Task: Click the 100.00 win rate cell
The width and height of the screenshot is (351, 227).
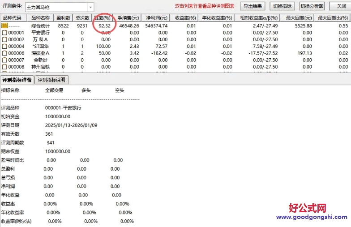Action: (x=103, y=47)
